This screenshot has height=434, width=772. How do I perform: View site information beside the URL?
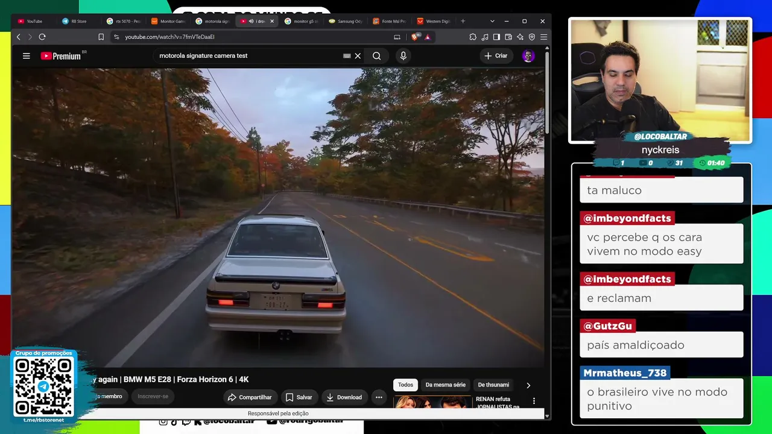pos(116,37)
